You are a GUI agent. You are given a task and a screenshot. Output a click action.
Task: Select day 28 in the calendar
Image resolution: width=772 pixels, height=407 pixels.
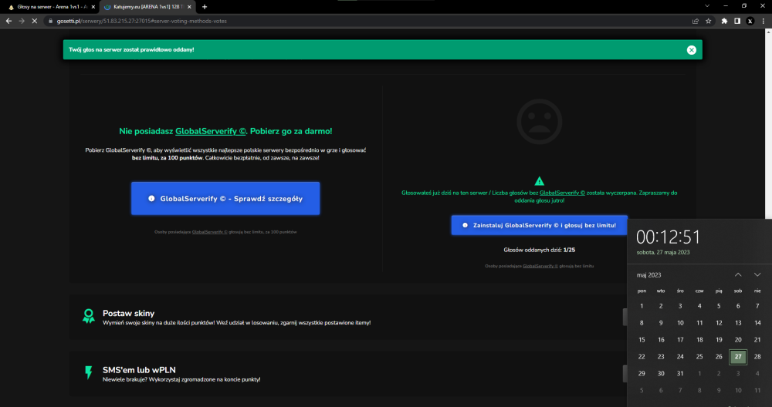[757, 357]
